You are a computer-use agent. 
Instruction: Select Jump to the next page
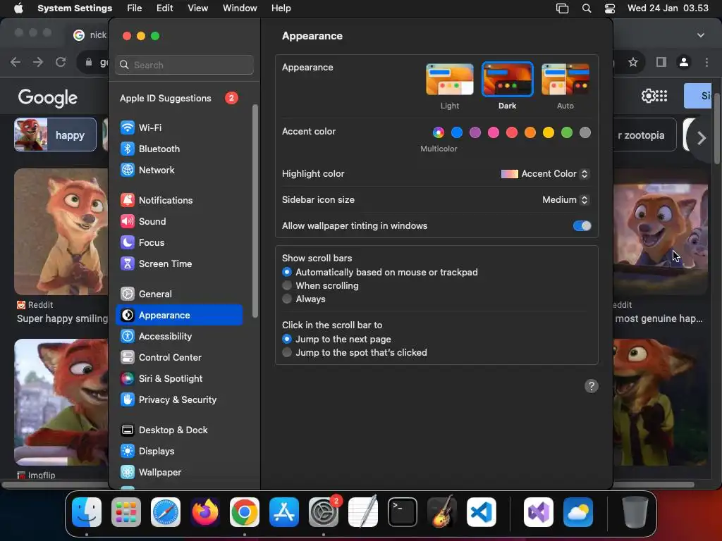[287, 339]
